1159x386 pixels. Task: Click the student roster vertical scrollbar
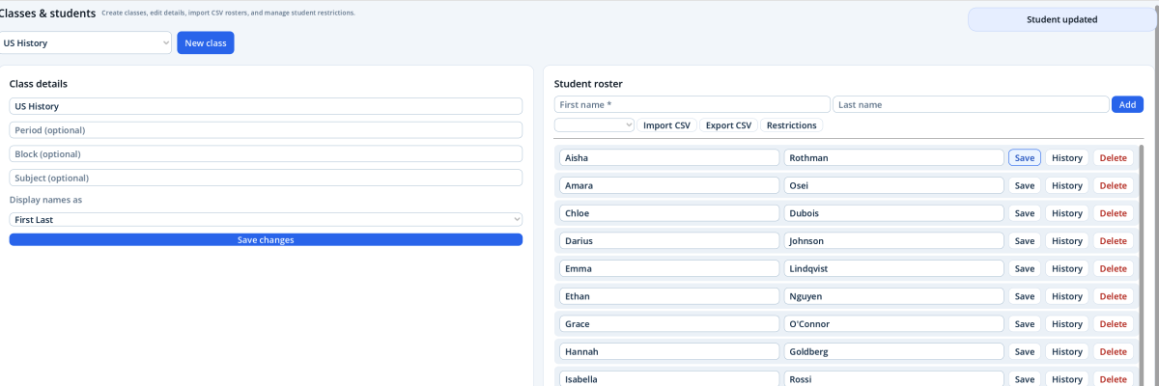(x=1141, y=265)
